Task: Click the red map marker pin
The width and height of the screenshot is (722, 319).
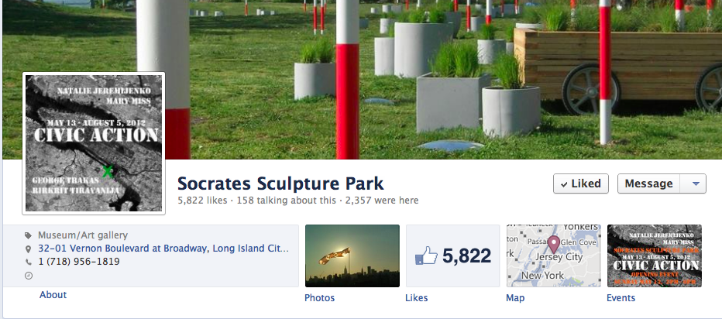Action: click(x=553, y=244)
